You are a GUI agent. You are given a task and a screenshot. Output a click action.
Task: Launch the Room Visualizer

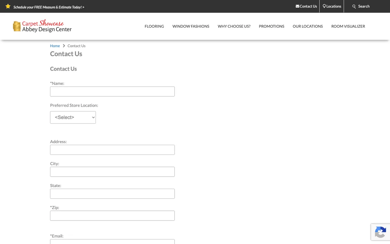pyautogui.click(x=348, y=26)
